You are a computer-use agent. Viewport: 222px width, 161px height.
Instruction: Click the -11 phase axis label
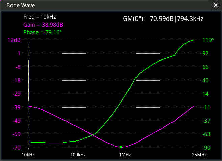(x=206, y=107)
